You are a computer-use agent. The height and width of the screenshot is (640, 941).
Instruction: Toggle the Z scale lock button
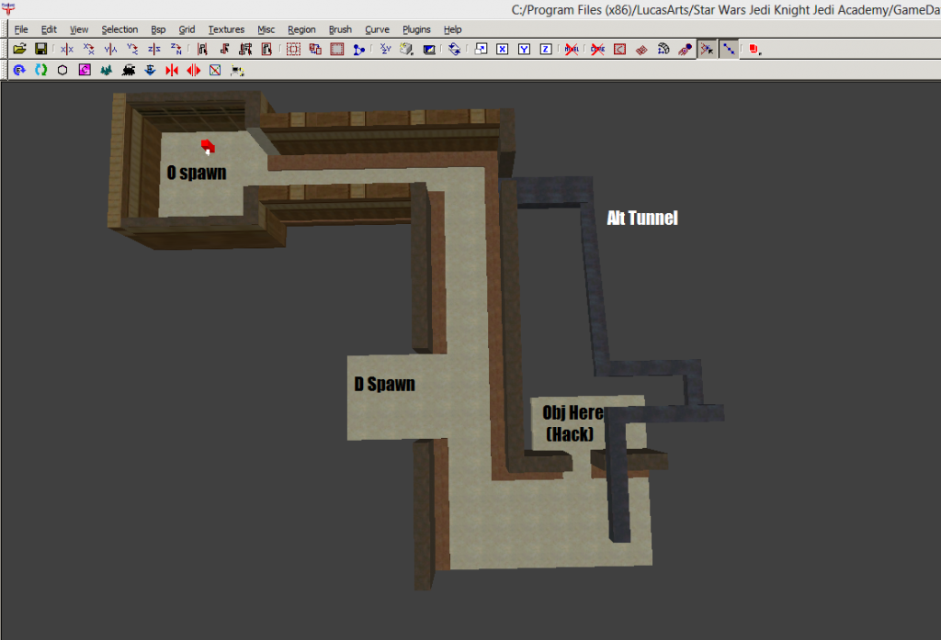click(x=546, y=49)
